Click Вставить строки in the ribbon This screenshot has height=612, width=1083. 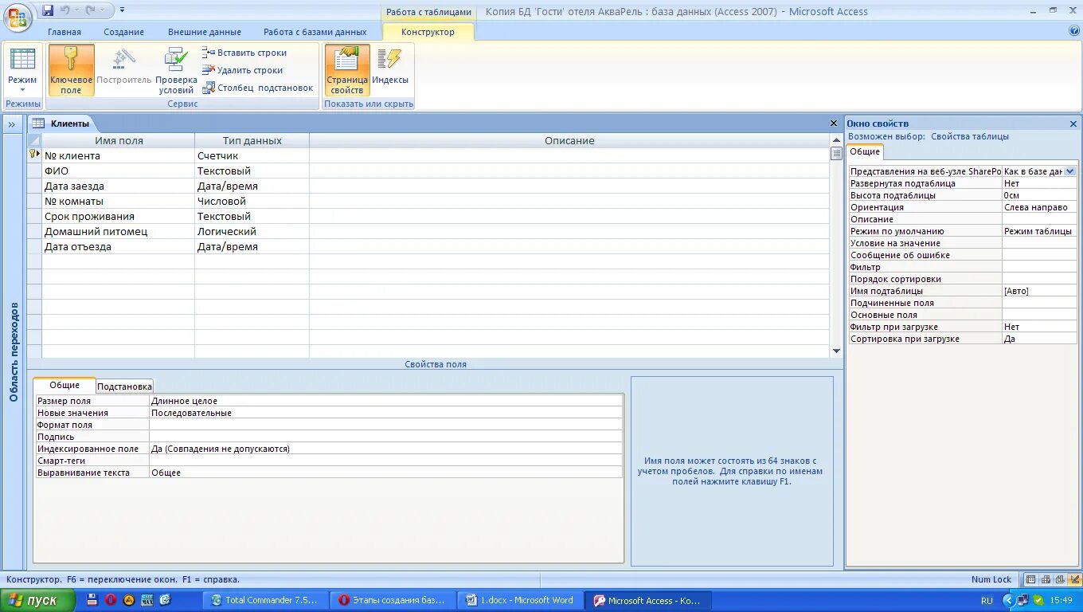(244, 53)
